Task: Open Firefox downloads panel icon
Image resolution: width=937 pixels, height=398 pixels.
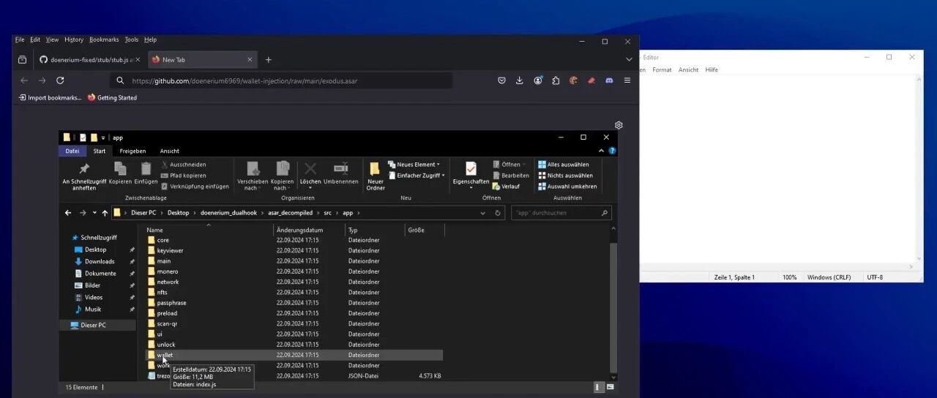Action: (520, 80)
